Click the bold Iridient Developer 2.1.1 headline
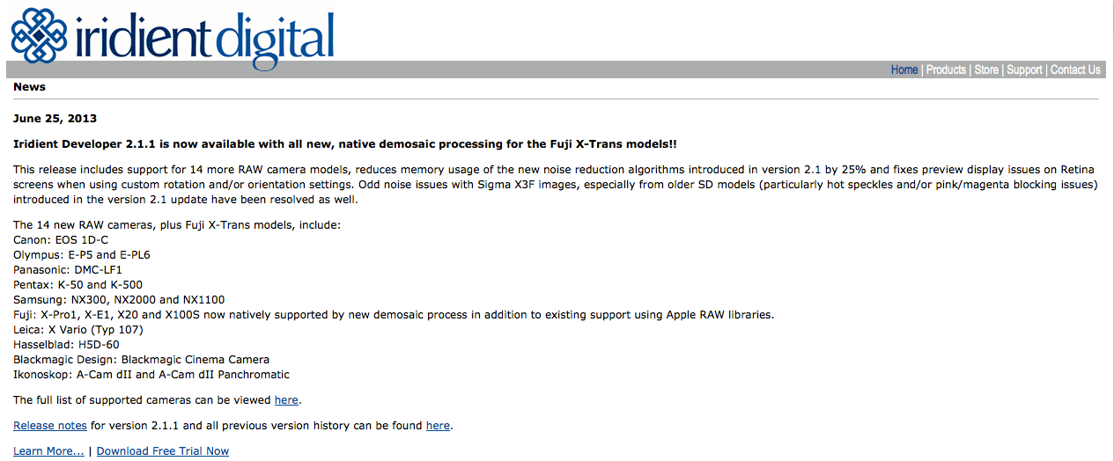The image size is (1114, 461). tap(345, 143)
